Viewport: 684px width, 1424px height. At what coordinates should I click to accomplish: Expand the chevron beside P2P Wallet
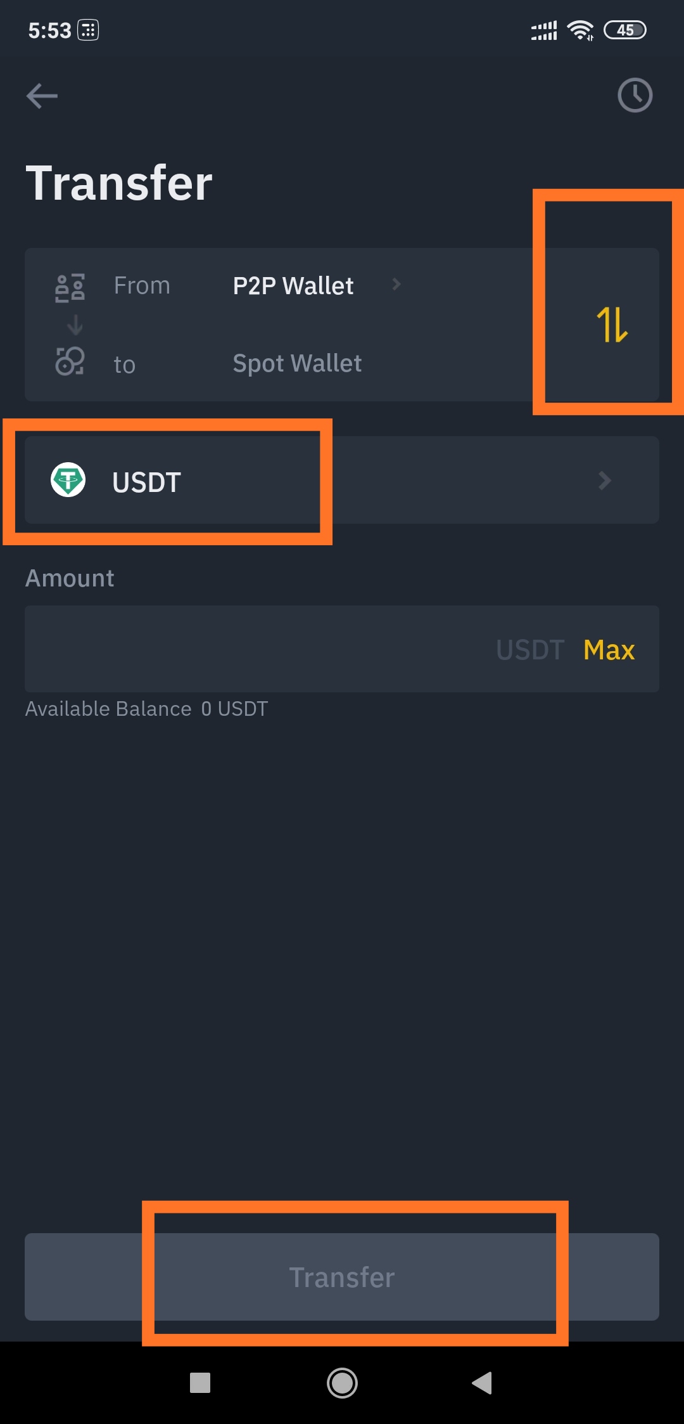click(396, 285)
